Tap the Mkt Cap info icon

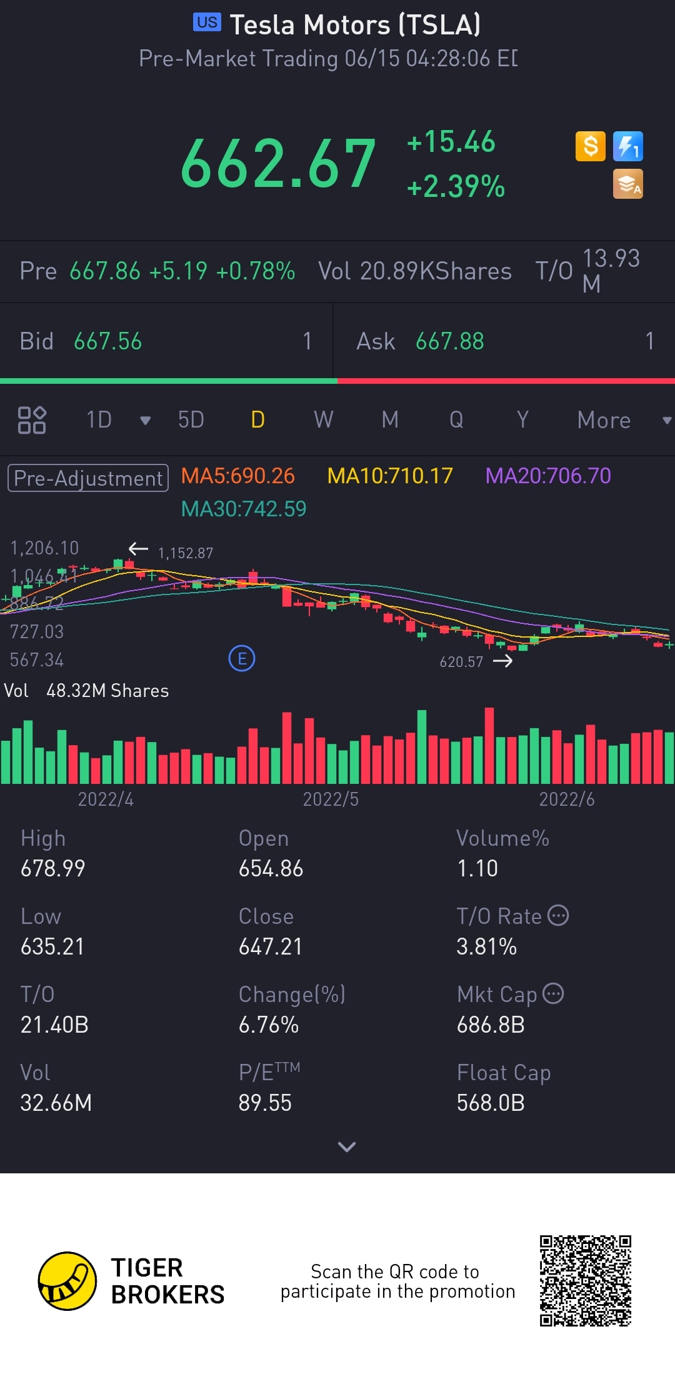[x=553, y=993]
